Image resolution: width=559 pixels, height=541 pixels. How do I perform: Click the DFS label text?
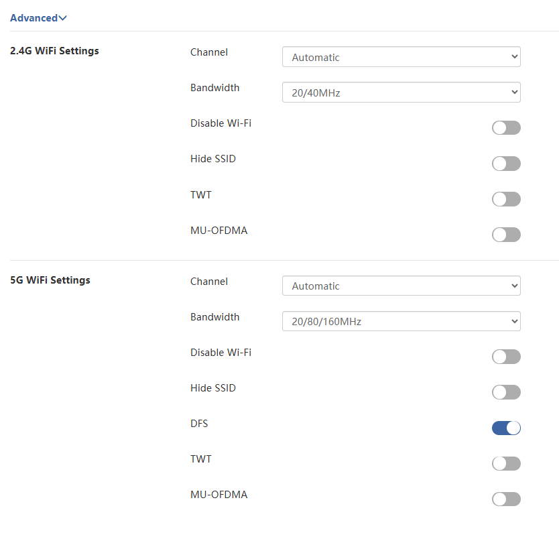click(x=200, y=424)
